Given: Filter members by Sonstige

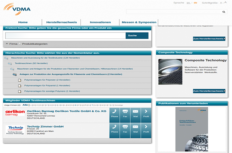Looking at the screenshot, I should (119, 105).
